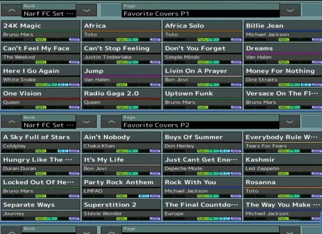Click the MC tag on Here I Go Again
The height and width of the screenshot is (234, 322).
[x=63, y=84]
